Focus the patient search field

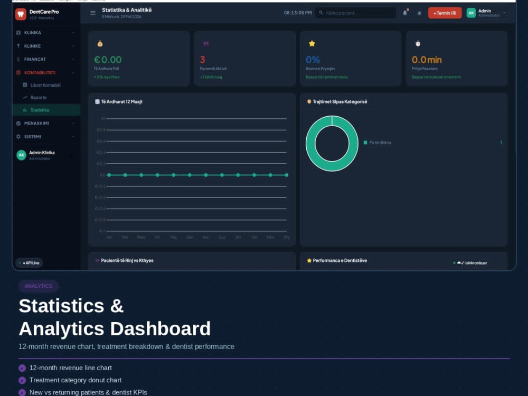[x=355, y=13]
